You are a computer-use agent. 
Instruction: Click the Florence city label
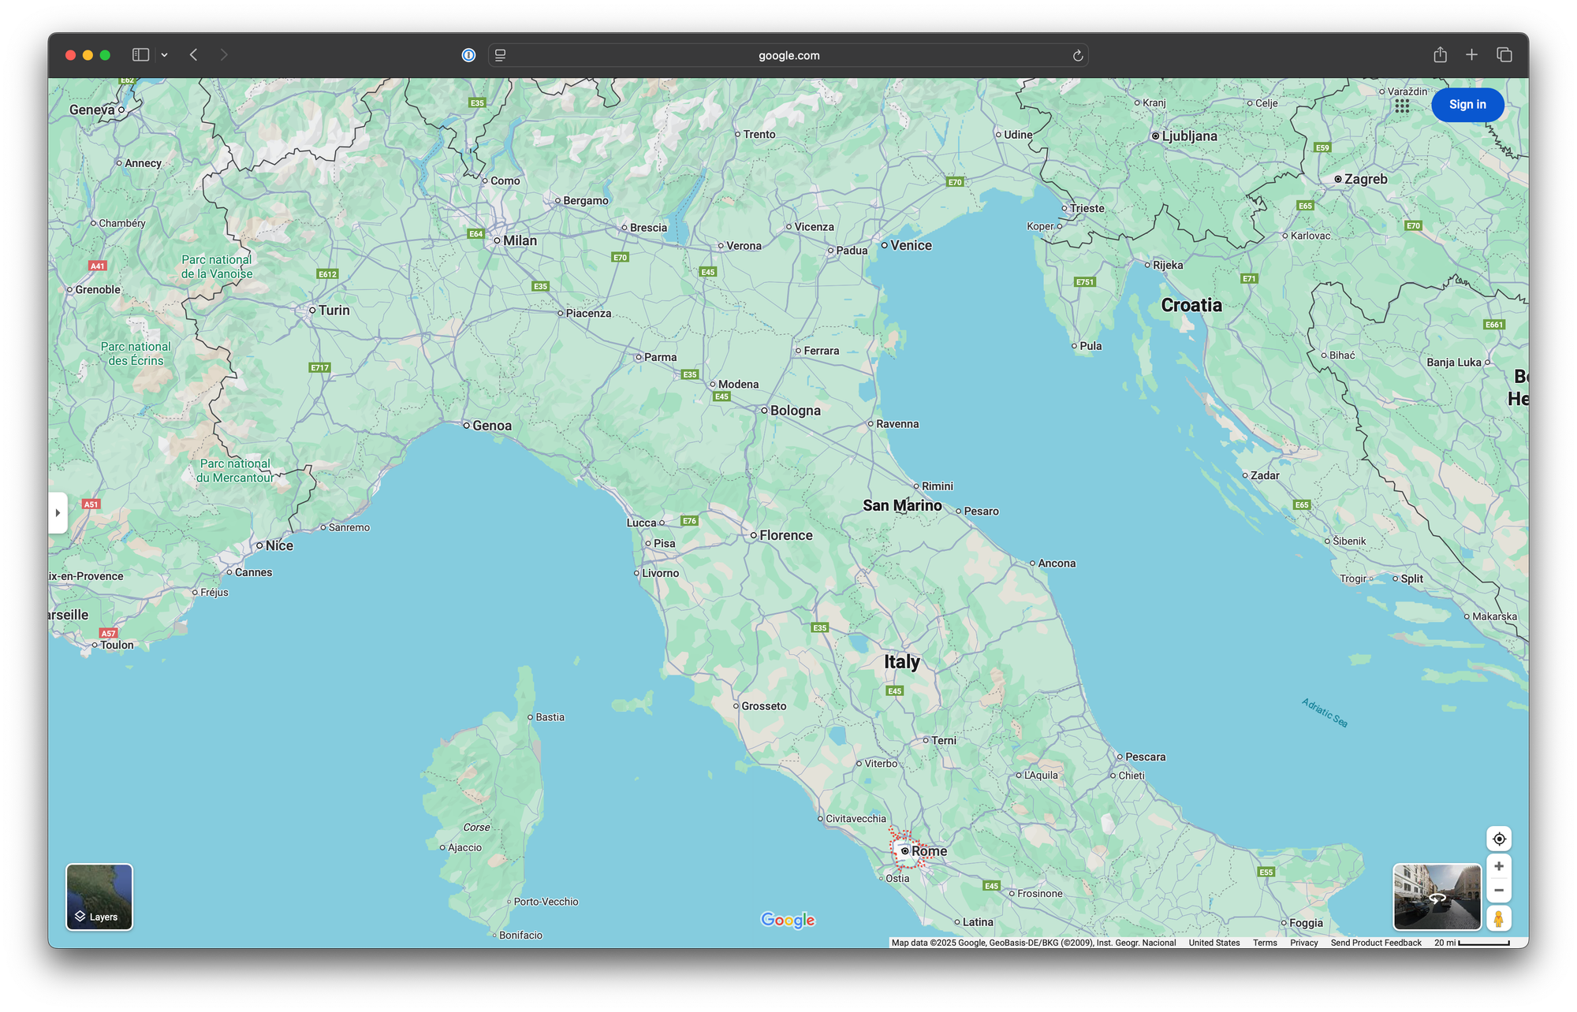pos(785,535)
